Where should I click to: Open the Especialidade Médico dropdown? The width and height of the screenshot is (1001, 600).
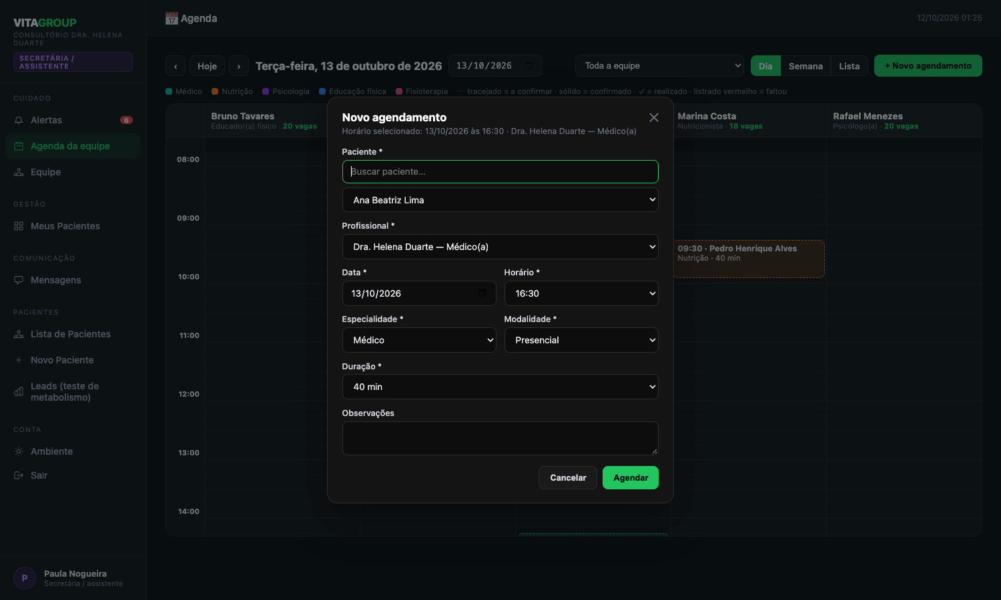pyautogui.click(x=419, y=340)
